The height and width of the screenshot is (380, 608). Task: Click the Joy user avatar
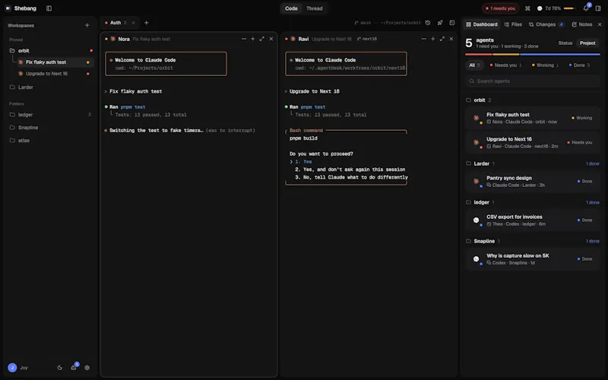[x=12, y=368]
